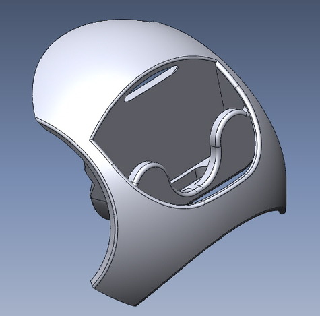320x316 pixels.
Task: Select the rectangular pocket at cavity bottom
Action: [191, 174]
